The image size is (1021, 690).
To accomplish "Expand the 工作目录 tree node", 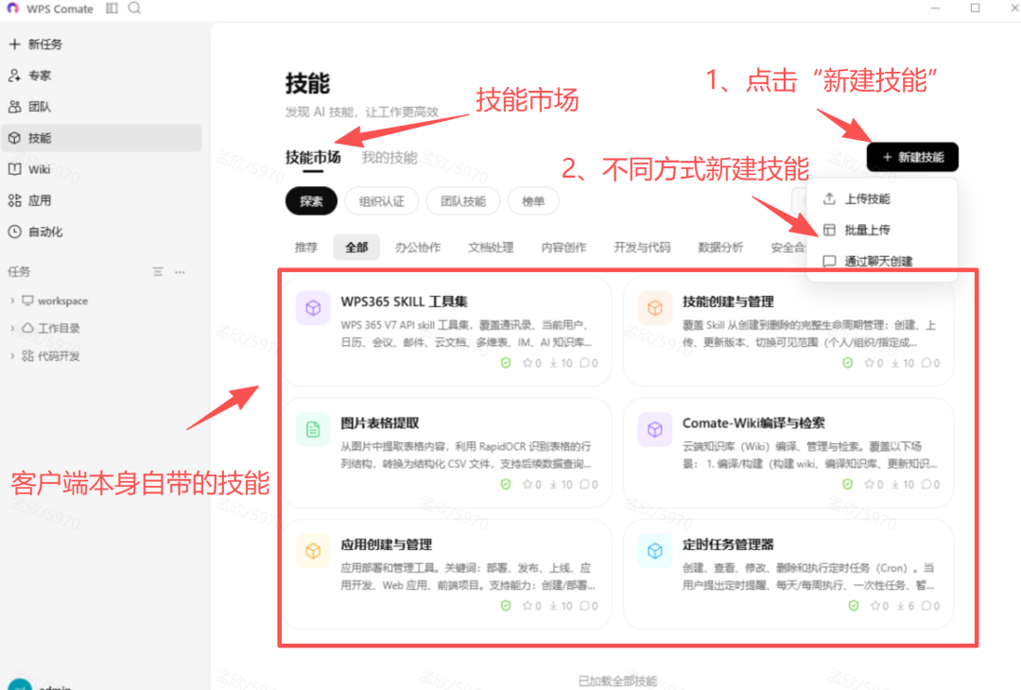I will pyautogui.click(x=12, y=328).
